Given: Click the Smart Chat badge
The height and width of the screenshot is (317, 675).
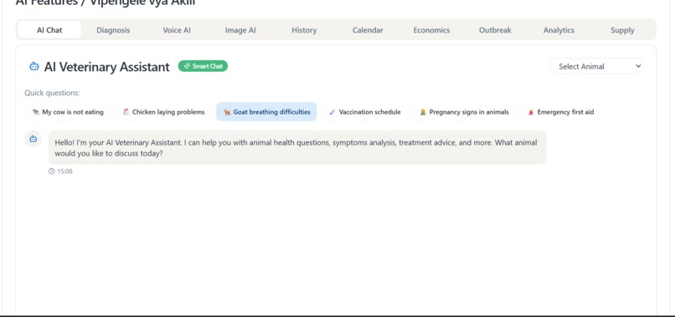Looking at the screenshot, I should [x=203, y=66].
